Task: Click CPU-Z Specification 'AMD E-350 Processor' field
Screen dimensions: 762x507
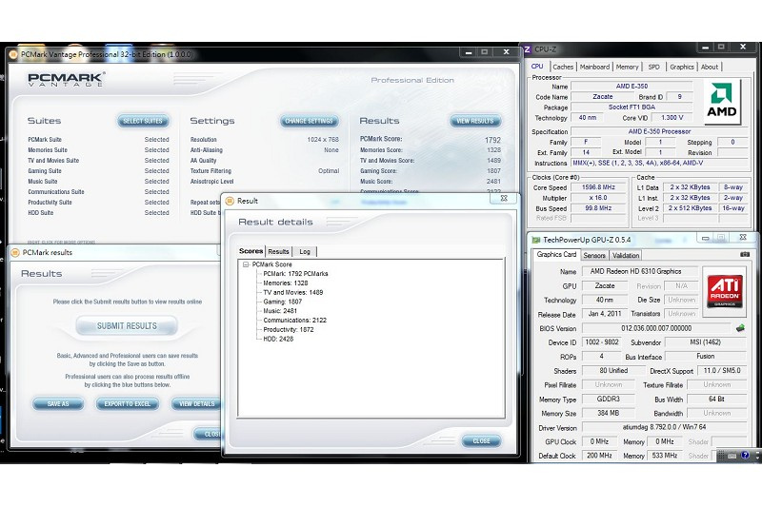Action: click(x=659, y=131)
